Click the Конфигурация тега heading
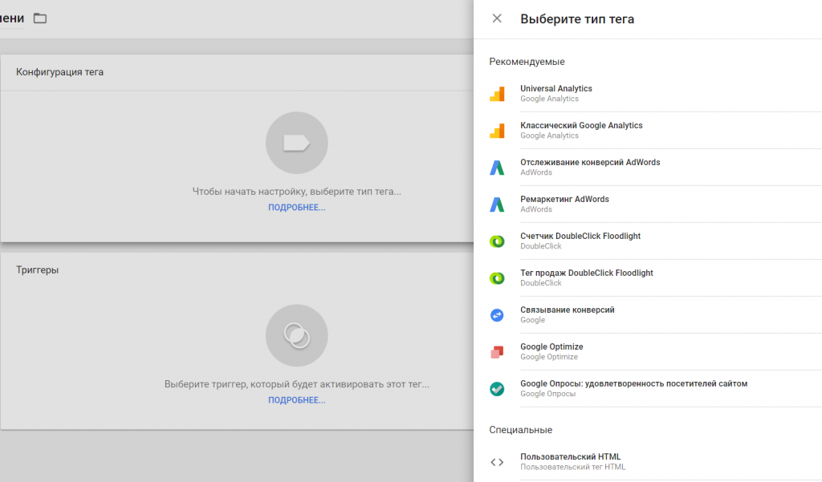 (x=59, y=72)
